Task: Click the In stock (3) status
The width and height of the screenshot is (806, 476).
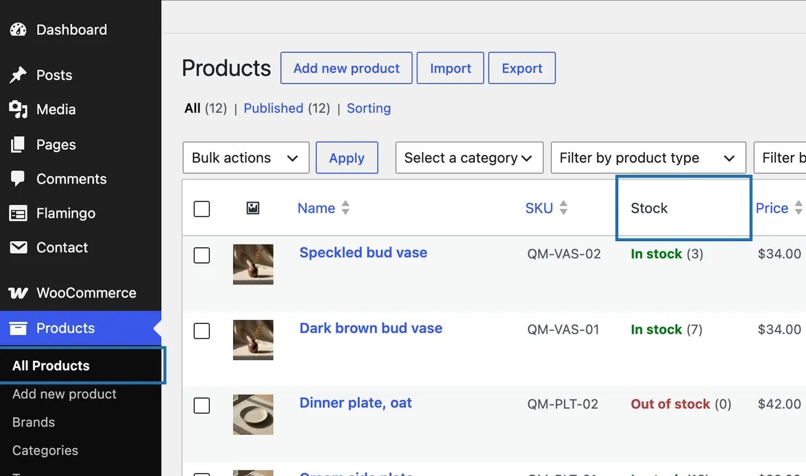Action: 667,253
